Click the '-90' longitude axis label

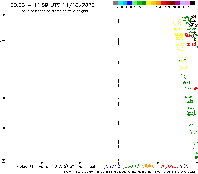click(2, 163)
